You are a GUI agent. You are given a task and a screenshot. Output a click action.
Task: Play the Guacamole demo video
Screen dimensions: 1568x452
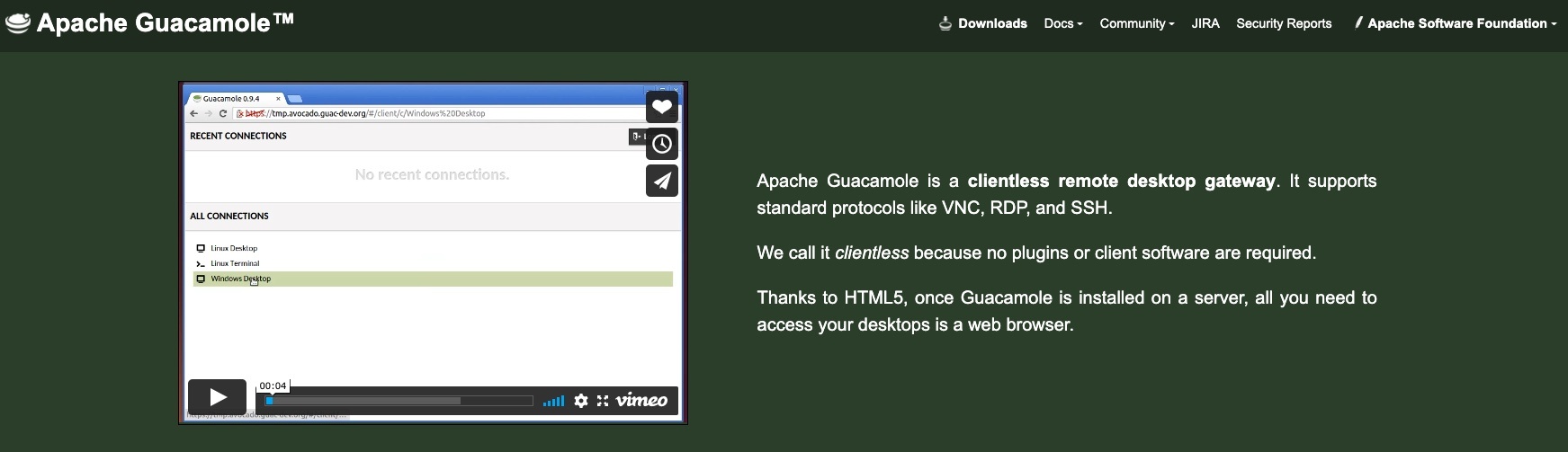coord(217,397)
